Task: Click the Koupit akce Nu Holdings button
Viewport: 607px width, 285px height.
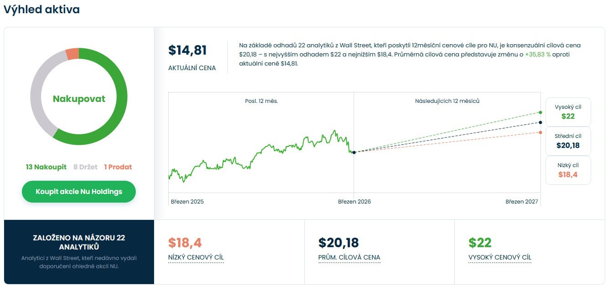Action: point(79,192)
